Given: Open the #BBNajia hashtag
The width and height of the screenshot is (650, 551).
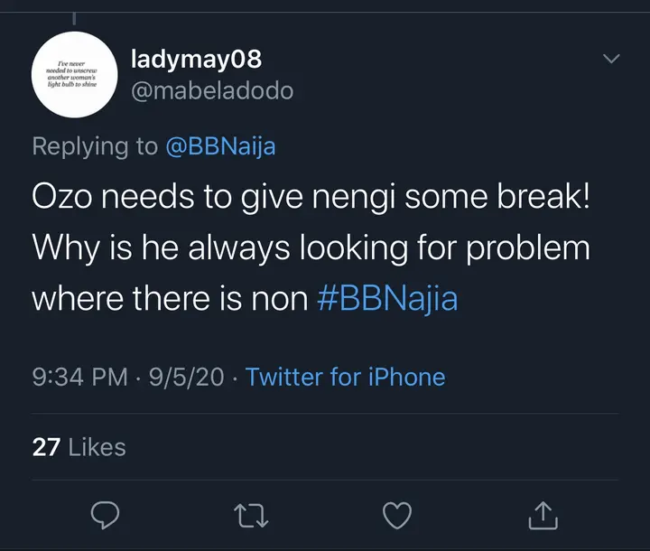Looking at the screenshot, I should click(x=387, y=297).
